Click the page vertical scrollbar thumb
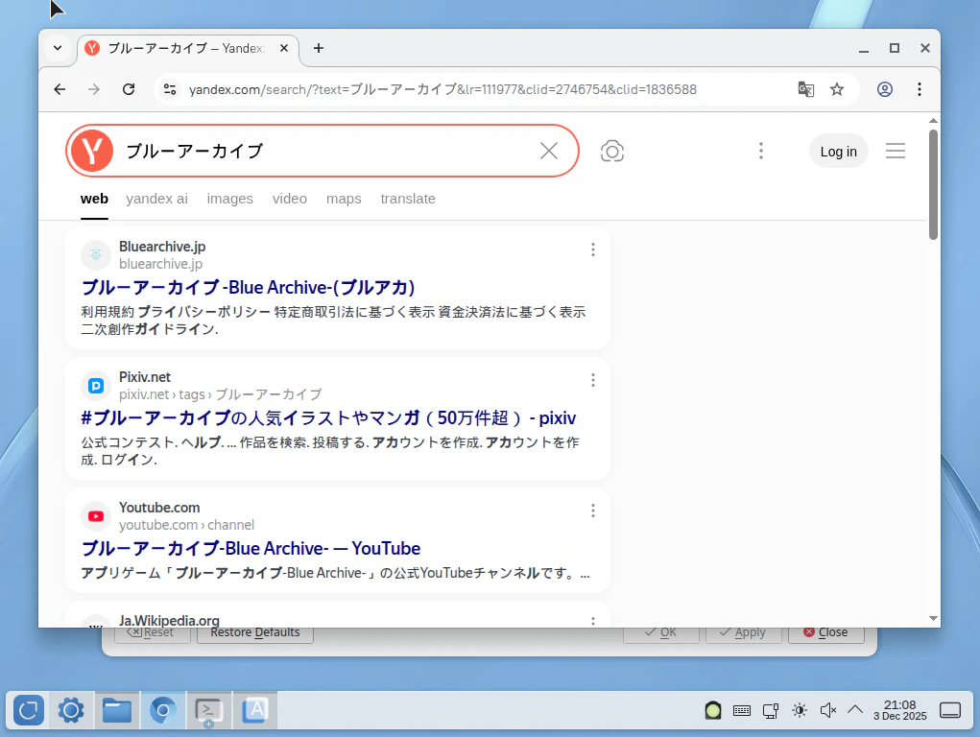 (x=933, y=184)
